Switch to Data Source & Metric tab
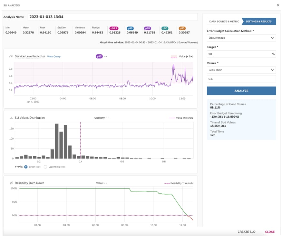Image resolution: width=281 pixels, height=236 pixels. tap(224, 21)
